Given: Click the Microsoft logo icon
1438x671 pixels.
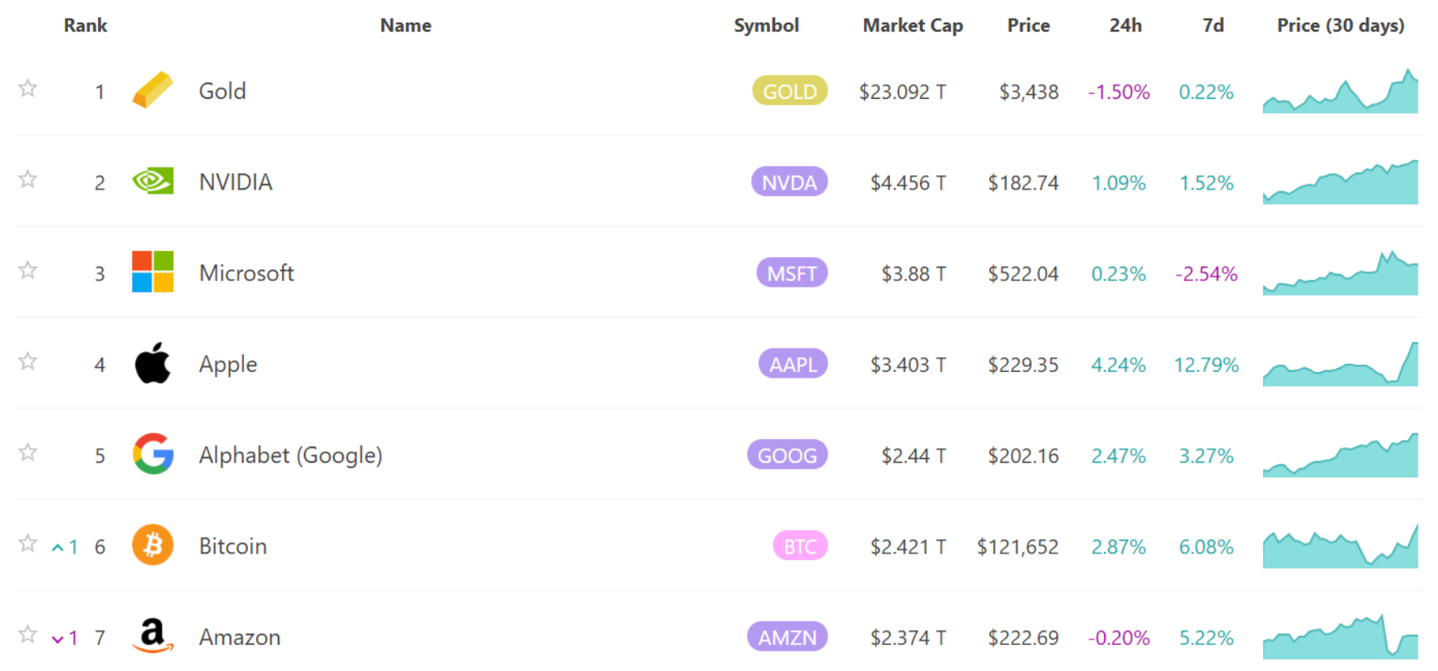Looking at the screenshot, I should point(152,271).
